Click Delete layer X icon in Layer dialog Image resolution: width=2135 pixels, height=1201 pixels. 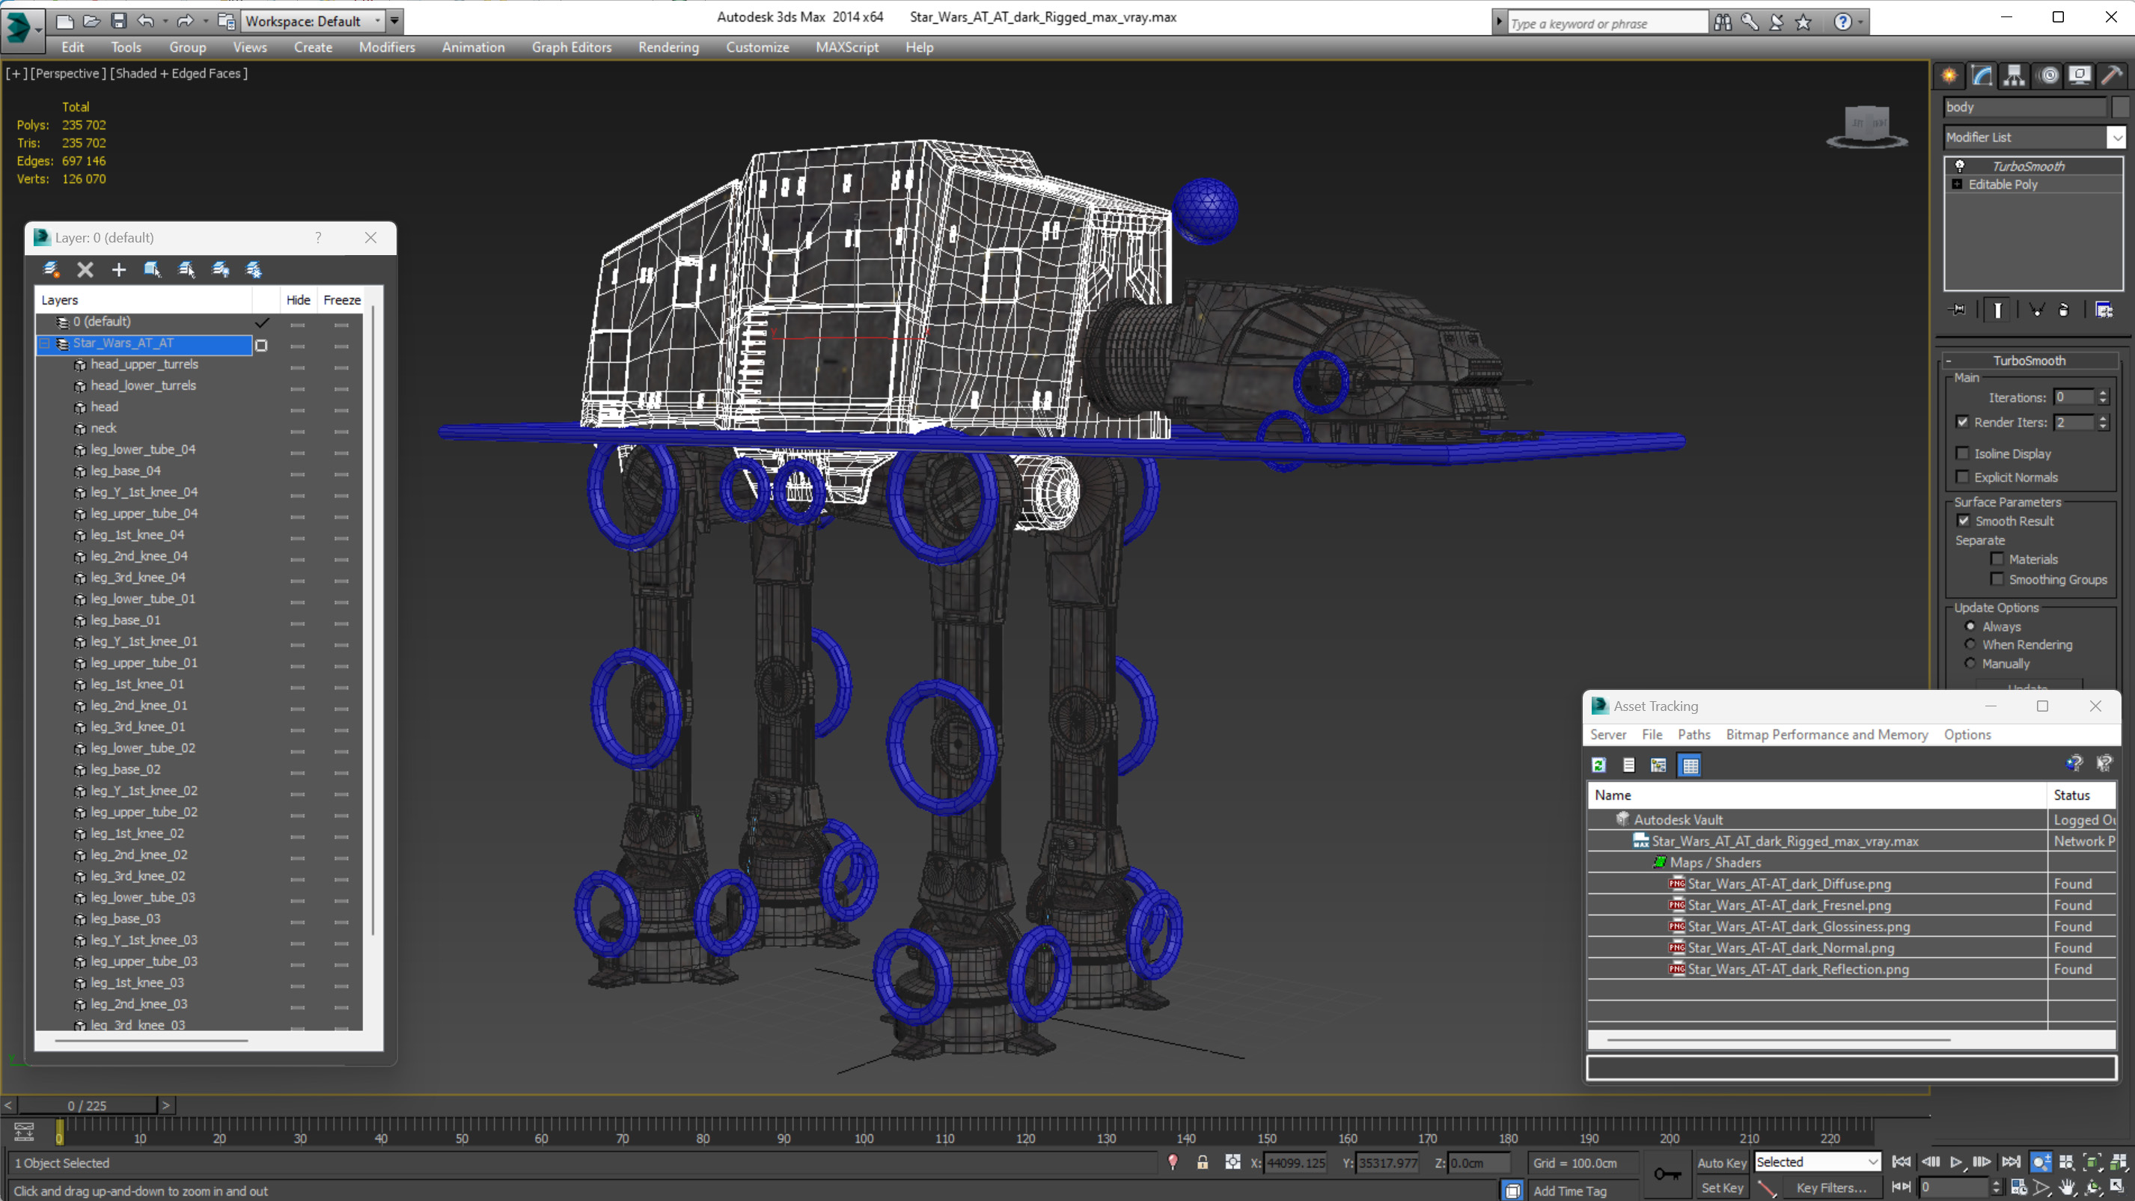[x=85, y=269]
